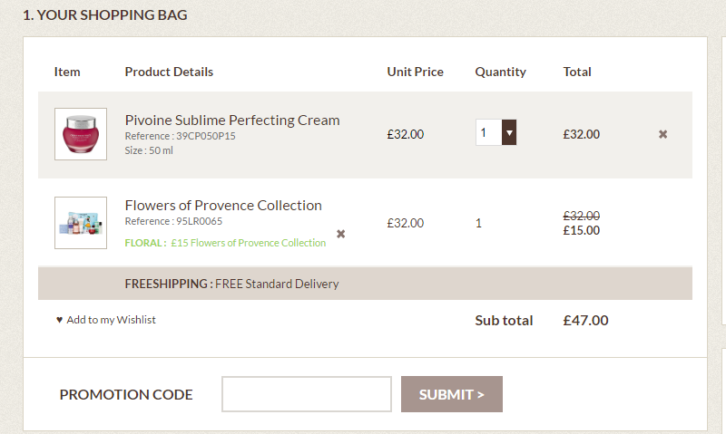Open the Pivoine Sublime Perfecting Cream product title
The width and height of the screenshot is (726, 434).
[x=232, y=120]
